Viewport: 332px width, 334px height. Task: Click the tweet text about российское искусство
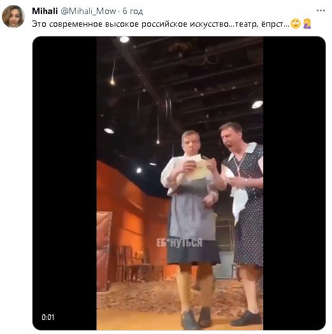click(161, 24)
